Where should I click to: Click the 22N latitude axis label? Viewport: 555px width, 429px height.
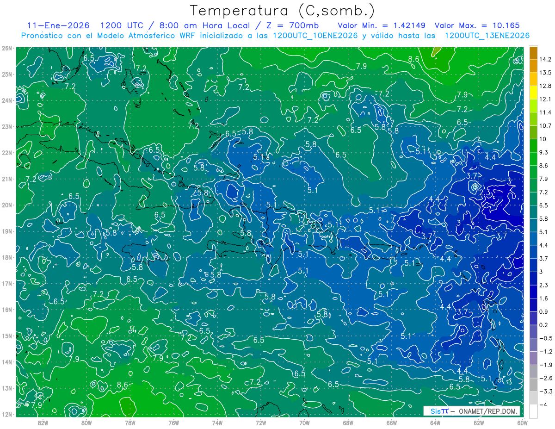click(x=7, y=153)
